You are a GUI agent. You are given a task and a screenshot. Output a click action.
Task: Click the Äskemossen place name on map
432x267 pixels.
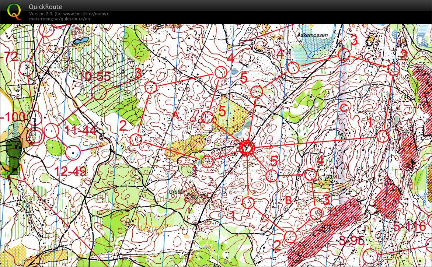pyautogui.click(x=313, y=35)
